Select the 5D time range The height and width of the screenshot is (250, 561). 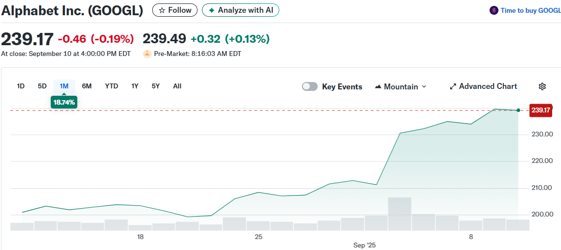click(42, 86)
